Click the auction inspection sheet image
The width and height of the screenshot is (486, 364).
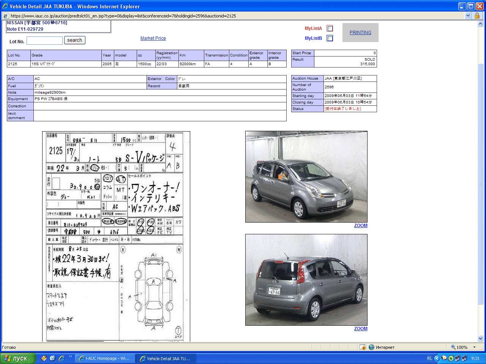tap(116, 236)
